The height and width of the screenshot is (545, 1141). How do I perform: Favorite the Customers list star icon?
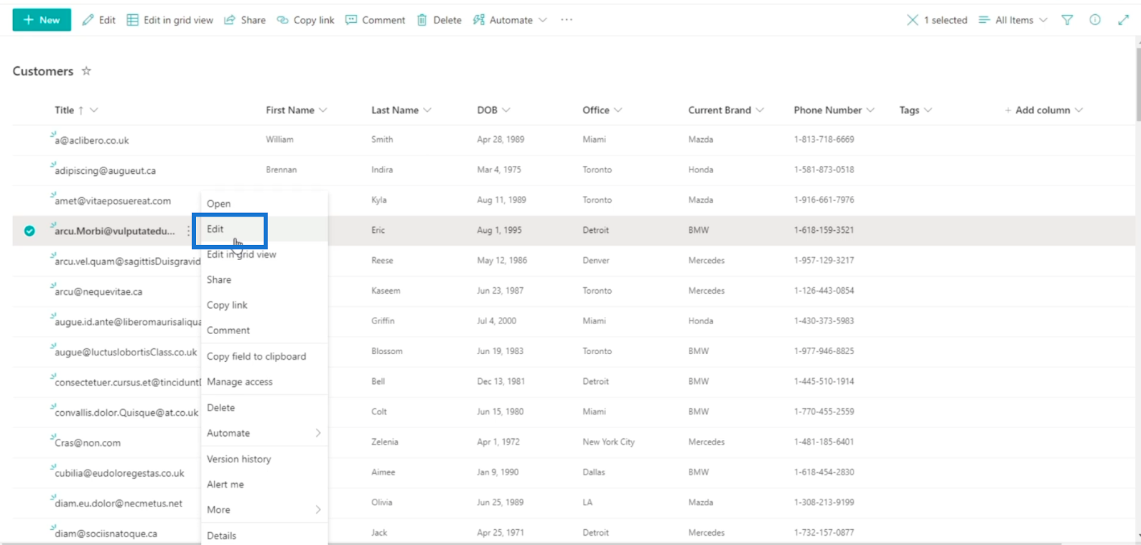coord(86,71)
